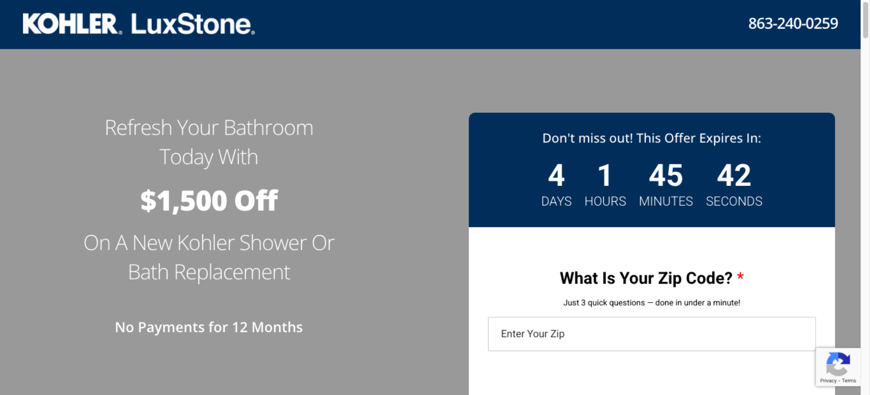This screenshot has height=395, width=870.
Task: Call the 863-240-0259 phone number link
Action: coord(793,23)
